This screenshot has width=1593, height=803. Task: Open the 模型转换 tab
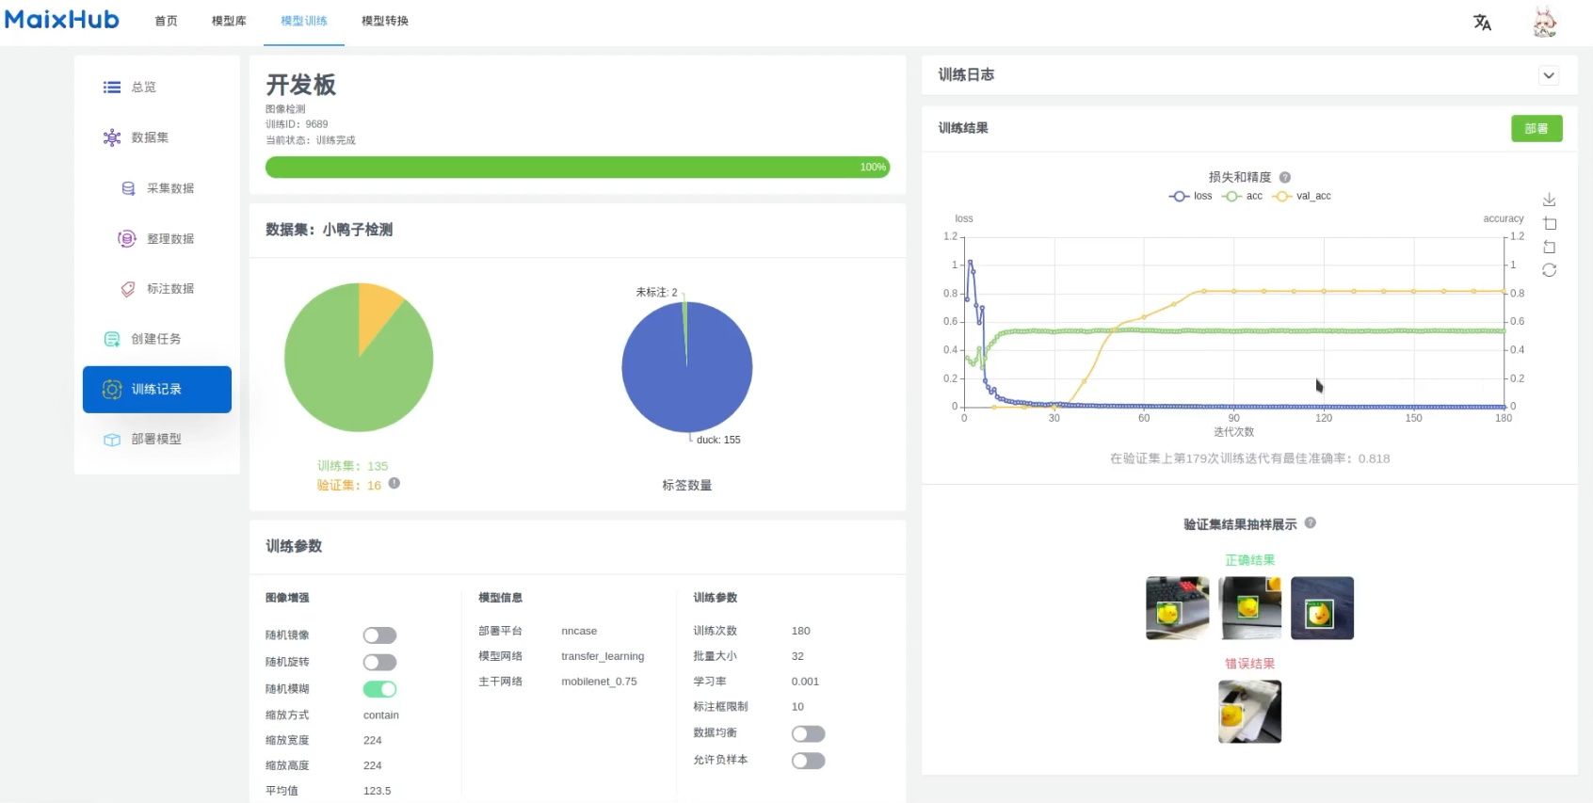point(385,21)
